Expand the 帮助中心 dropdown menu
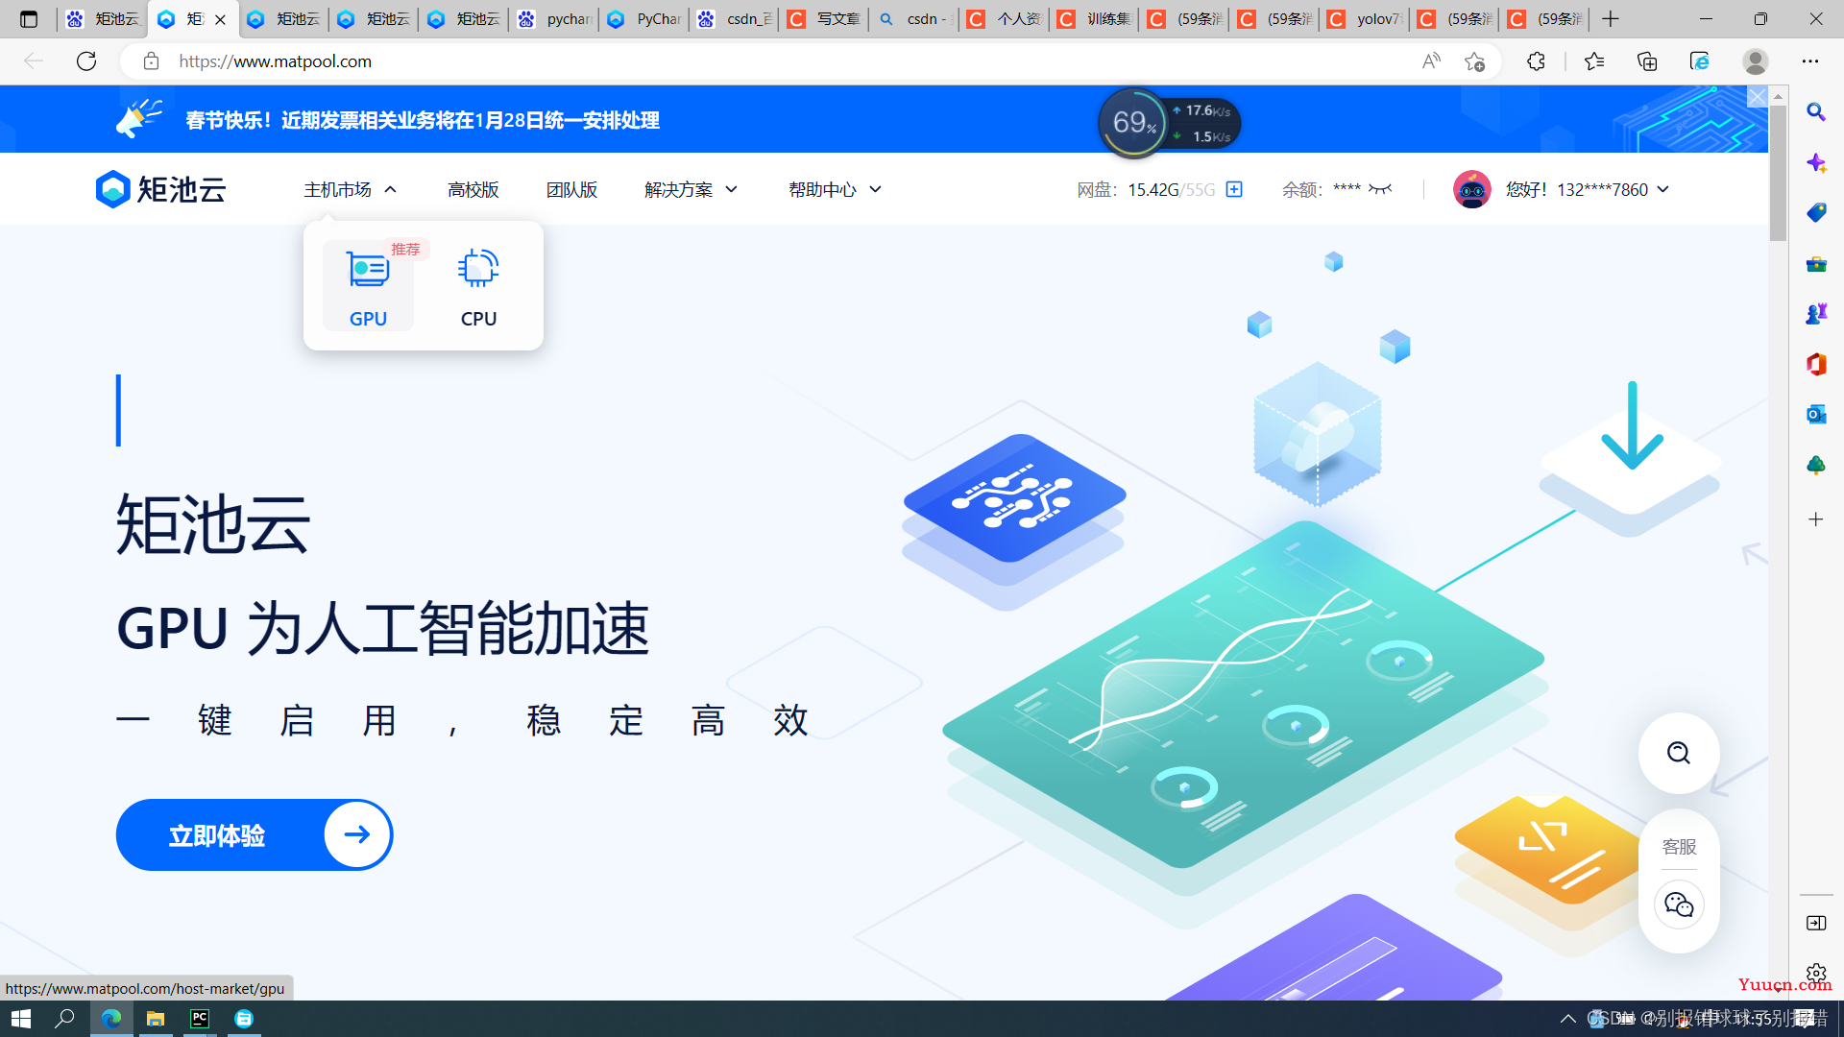 pos(831,188)
